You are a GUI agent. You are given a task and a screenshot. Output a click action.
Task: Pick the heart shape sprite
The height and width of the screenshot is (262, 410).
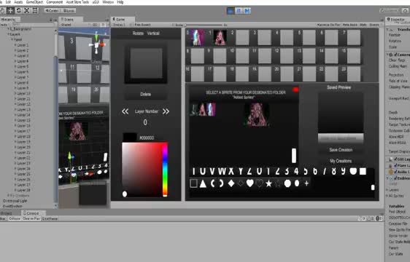point(250,183)
